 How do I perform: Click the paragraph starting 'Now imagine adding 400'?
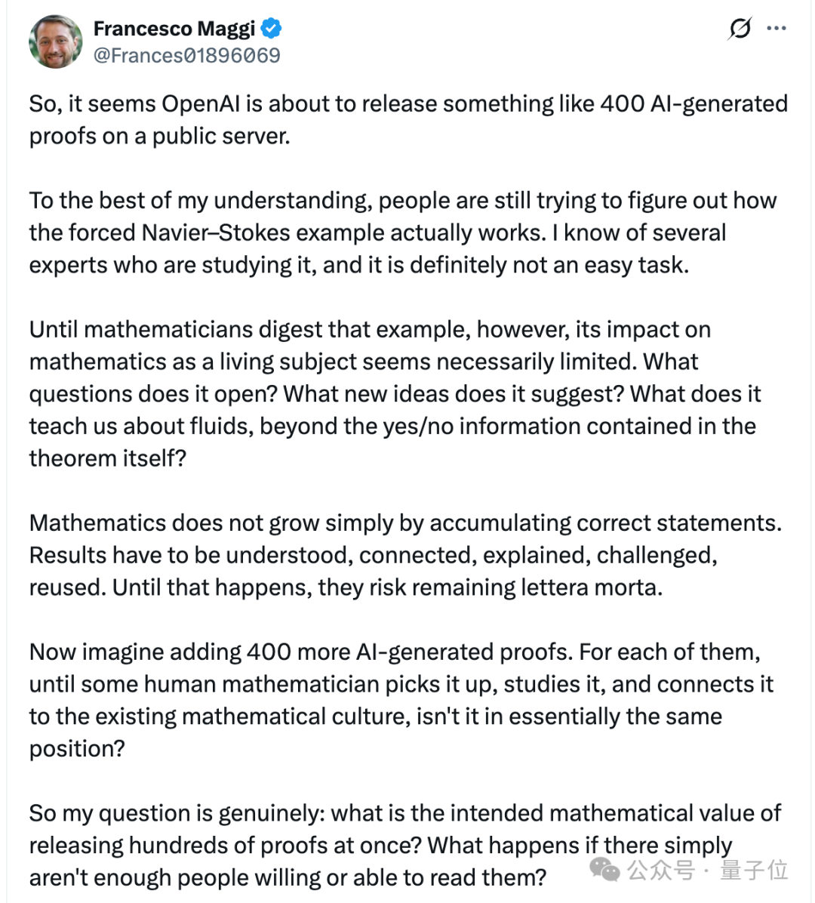point(401,701)
